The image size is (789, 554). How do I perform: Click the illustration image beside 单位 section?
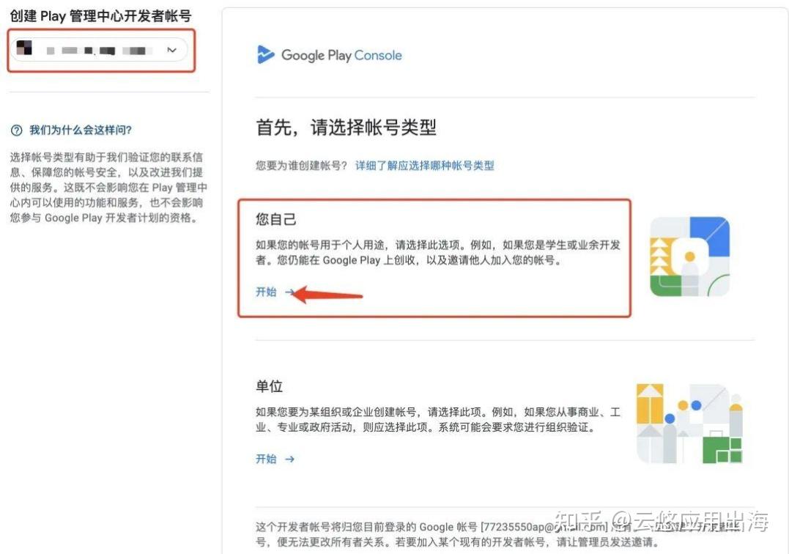point(689,423)
